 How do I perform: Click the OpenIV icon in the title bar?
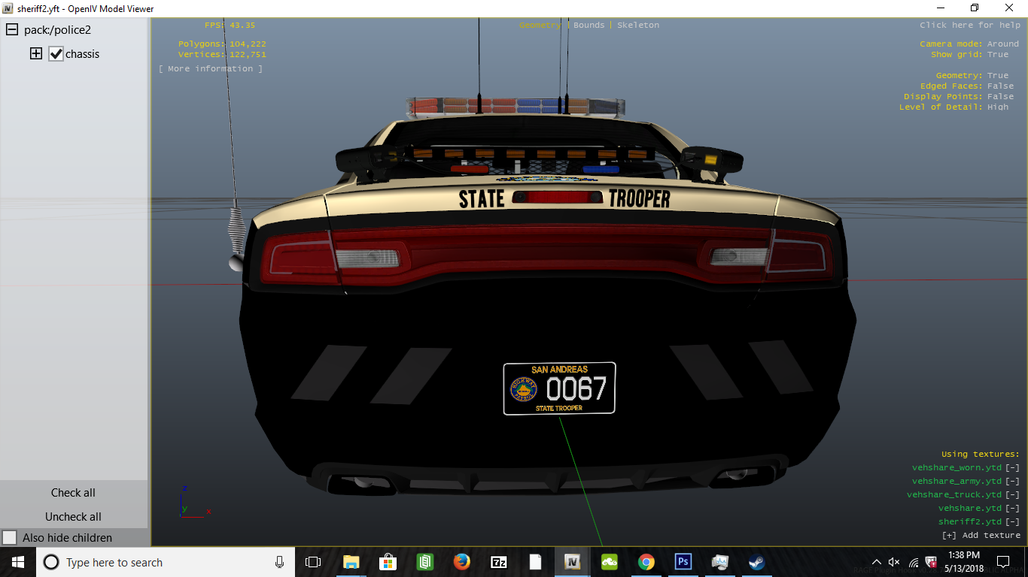tap(8, 8)
